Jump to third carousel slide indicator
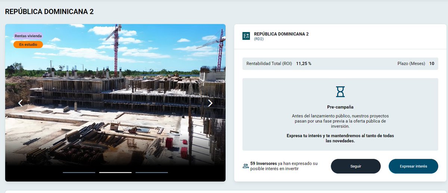The width and height of the screenshot is (448, 193). [x=152, y=172]
